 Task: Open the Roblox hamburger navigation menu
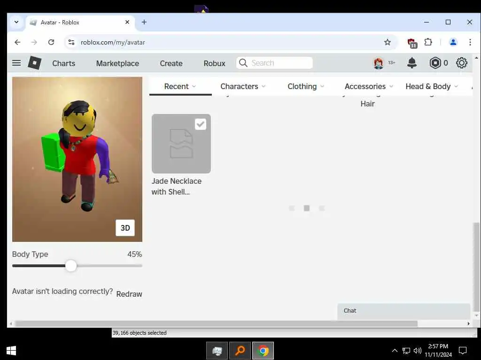16,63
